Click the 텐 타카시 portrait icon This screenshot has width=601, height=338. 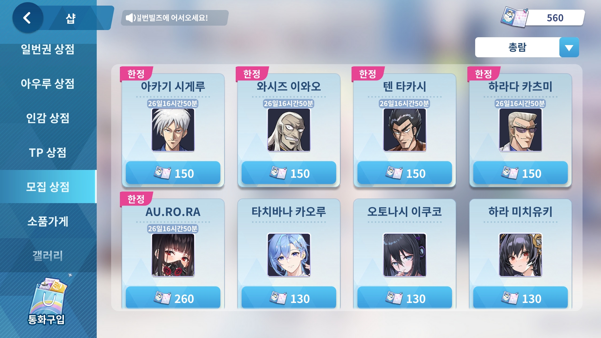[405, 130]
